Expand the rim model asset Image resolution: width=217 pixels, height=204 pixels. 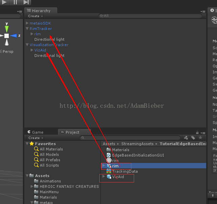103,165
